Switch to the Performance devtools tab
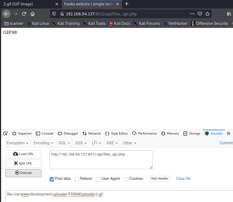 144,133
